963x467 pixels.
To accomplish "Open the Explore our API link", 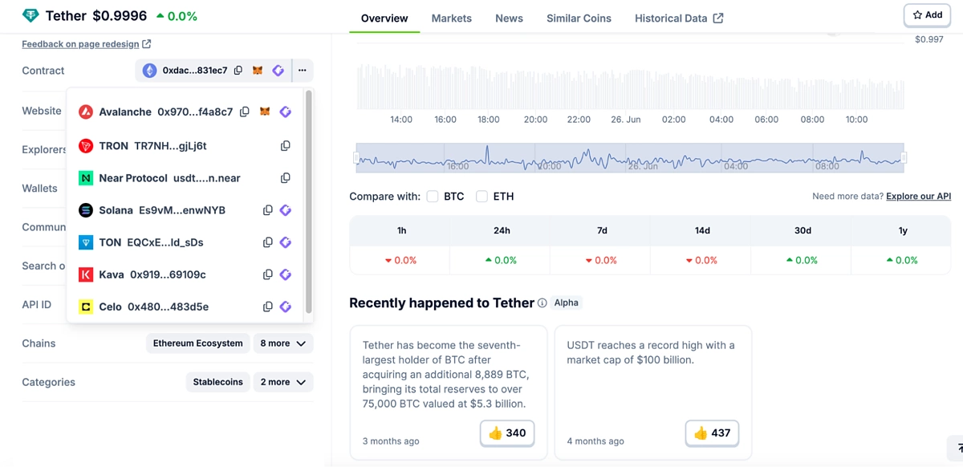I will click(918, 197).
